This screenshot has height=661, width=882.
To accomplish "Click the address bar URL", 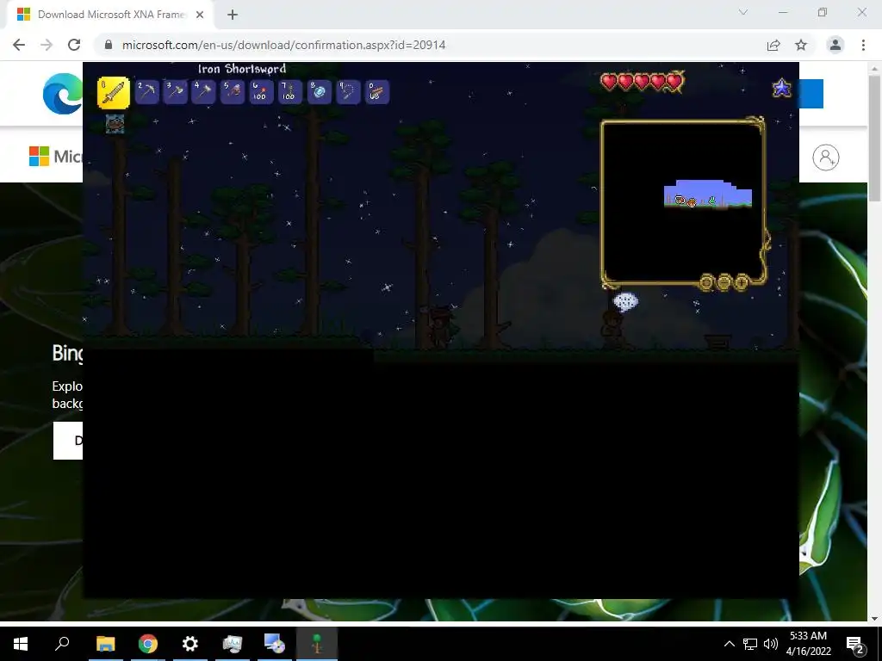I will 283,45.
